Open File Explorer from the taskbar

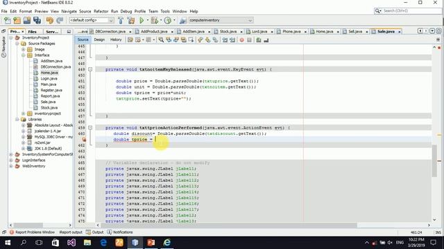[x=87, y=243]
